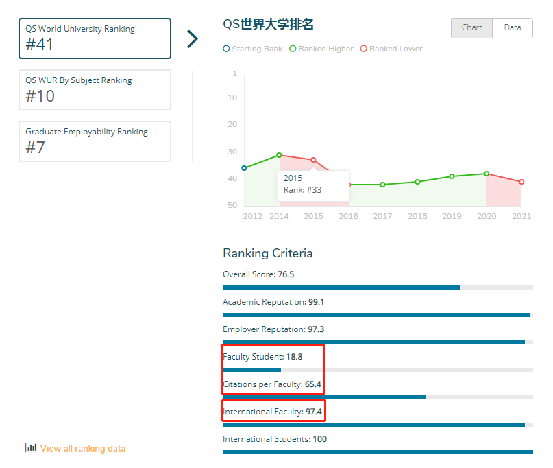Click the Overall Score progress bar
The image size is (553, 468).
click(x=378, y=288)
